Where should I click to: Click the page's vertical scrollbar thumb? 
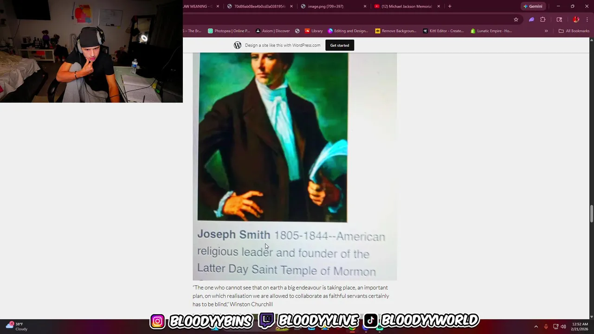point(591,214)
